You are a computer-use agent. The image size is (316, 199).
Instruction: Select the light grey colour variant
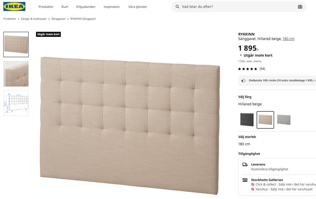284,120
